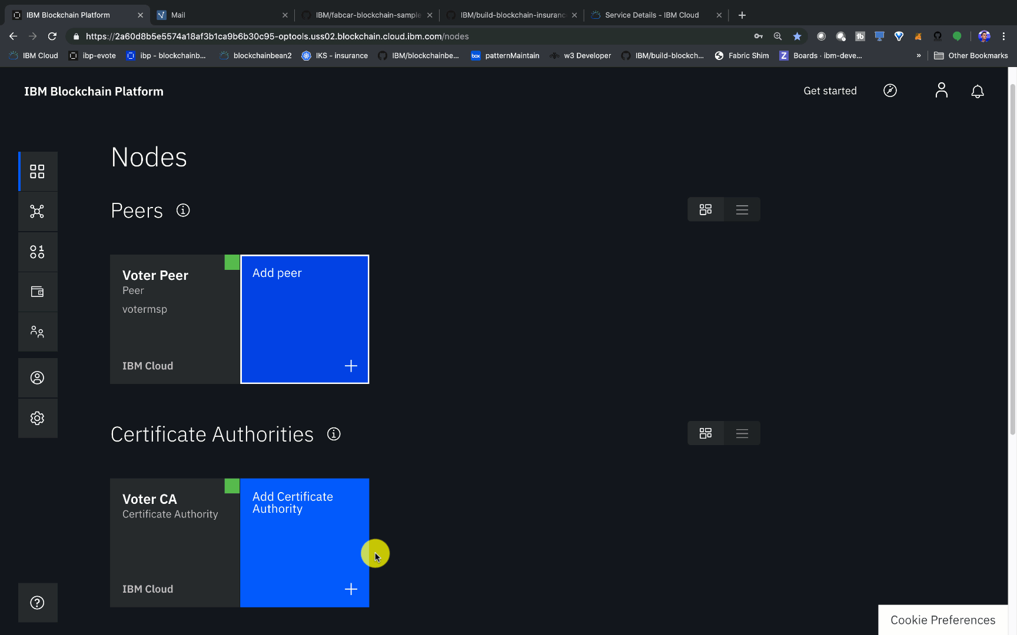
Task: Open the Nodes grid icon in sidebar
Action: pyautogui.click(x=37, y=171)
